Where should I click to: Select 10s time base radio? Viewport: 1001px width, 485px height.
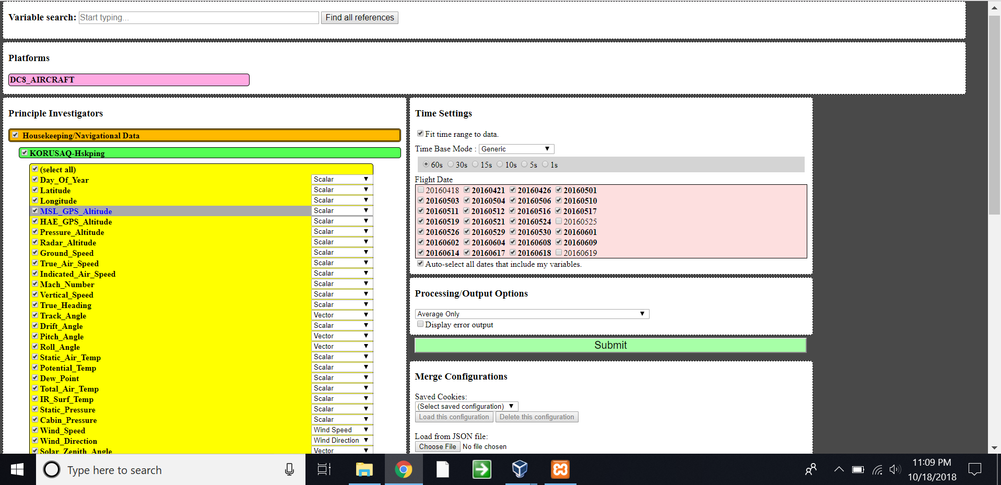500,164
